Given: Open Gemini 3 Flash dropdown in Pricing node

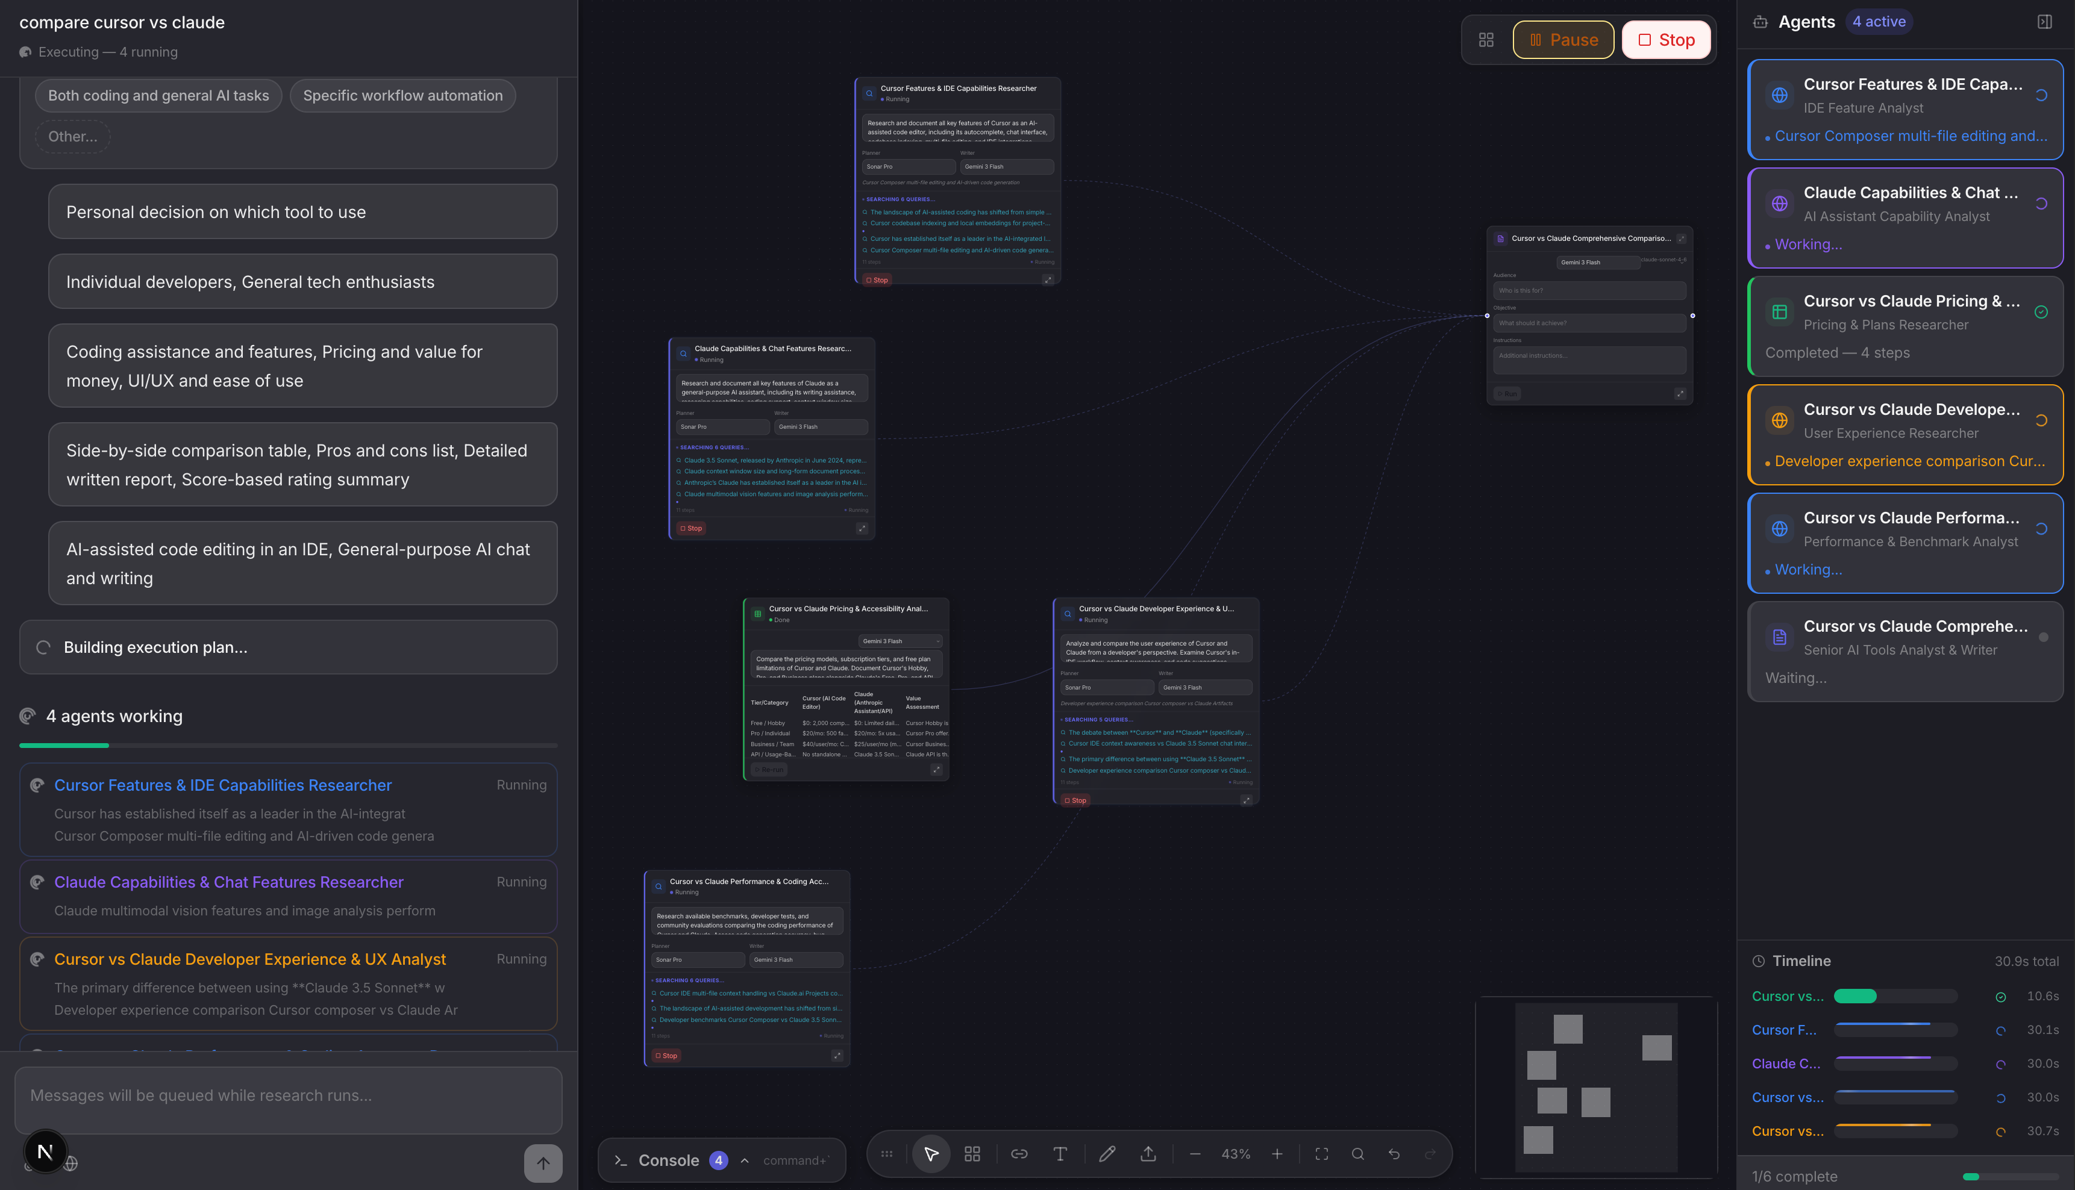Looking at the screenshot, I should click(900, 641).
